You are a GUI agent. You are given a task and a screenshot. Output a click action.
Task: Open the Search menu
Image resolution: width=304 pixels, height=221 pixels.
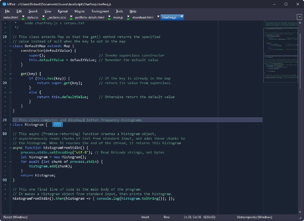coord(33,11)
